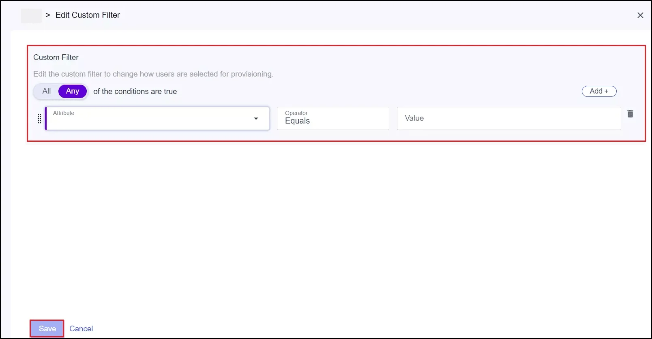This screenshot has width=652, height=339.
Task: Open the Attribute dropdown
Action: pyautogui.click(x=157, y=118)
